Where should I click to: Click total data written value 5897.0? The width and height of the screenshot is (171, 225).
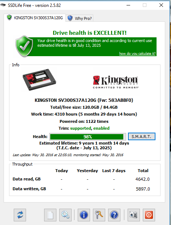[143, 189]
